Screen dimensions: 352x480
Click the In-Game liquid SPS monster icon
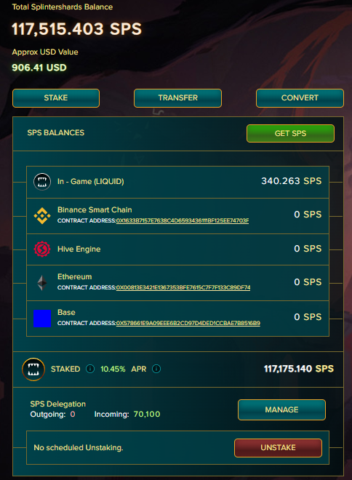click(x=42, y=182)
